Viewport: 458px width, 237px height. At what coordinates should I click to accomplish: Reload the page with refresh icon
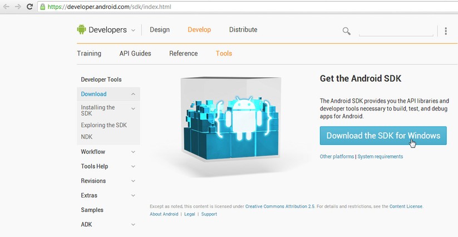point(29,7)
